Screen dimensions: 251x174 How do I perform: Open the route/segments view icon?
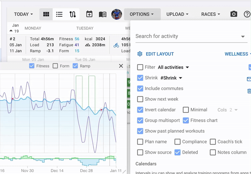point(72,14)
